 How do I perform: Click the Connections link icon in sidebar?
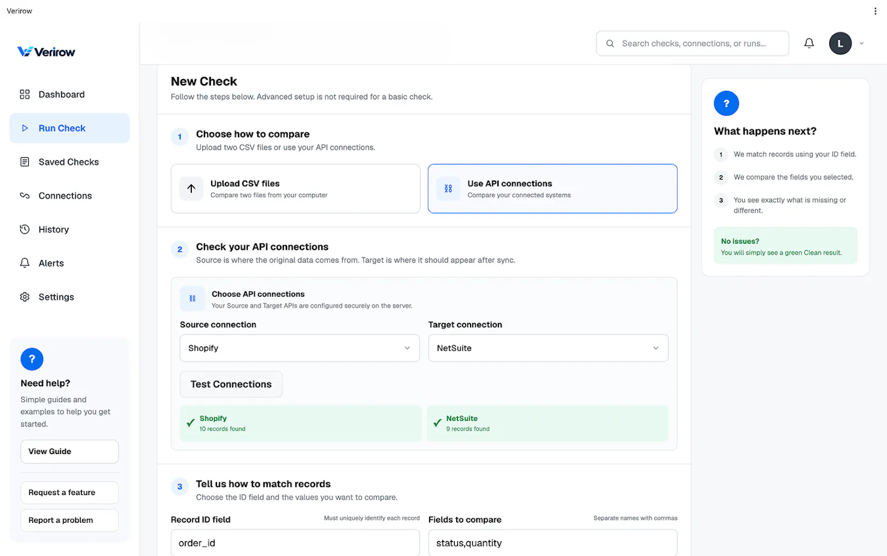point(24,195)
